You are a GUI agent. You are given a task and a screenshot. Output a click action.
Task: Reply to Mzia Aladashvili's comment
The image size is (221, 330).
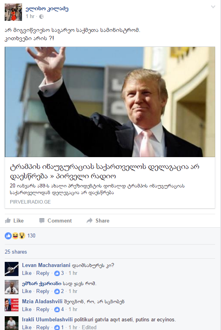[x=42, y=310]
